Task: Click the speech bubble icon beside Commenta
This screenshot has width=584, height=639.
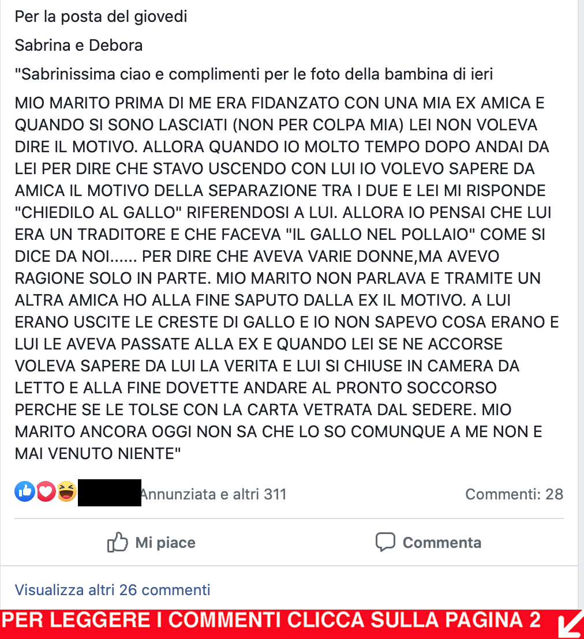Action: tap(385, 542)
